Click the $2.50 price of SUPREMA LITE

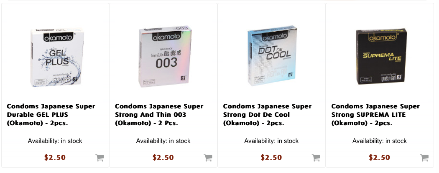(380, 158)
